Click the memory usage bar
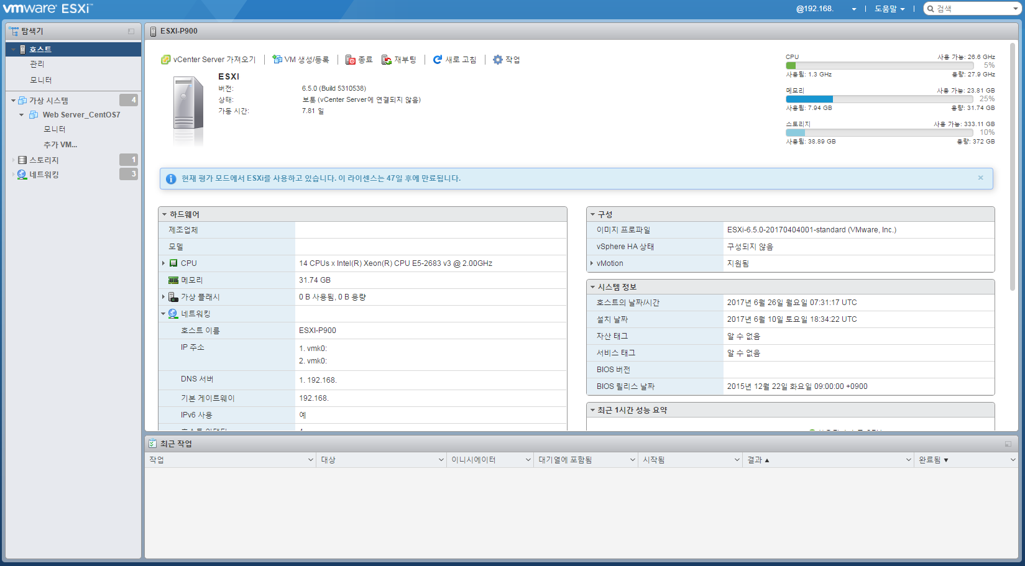 click(880, 99)
